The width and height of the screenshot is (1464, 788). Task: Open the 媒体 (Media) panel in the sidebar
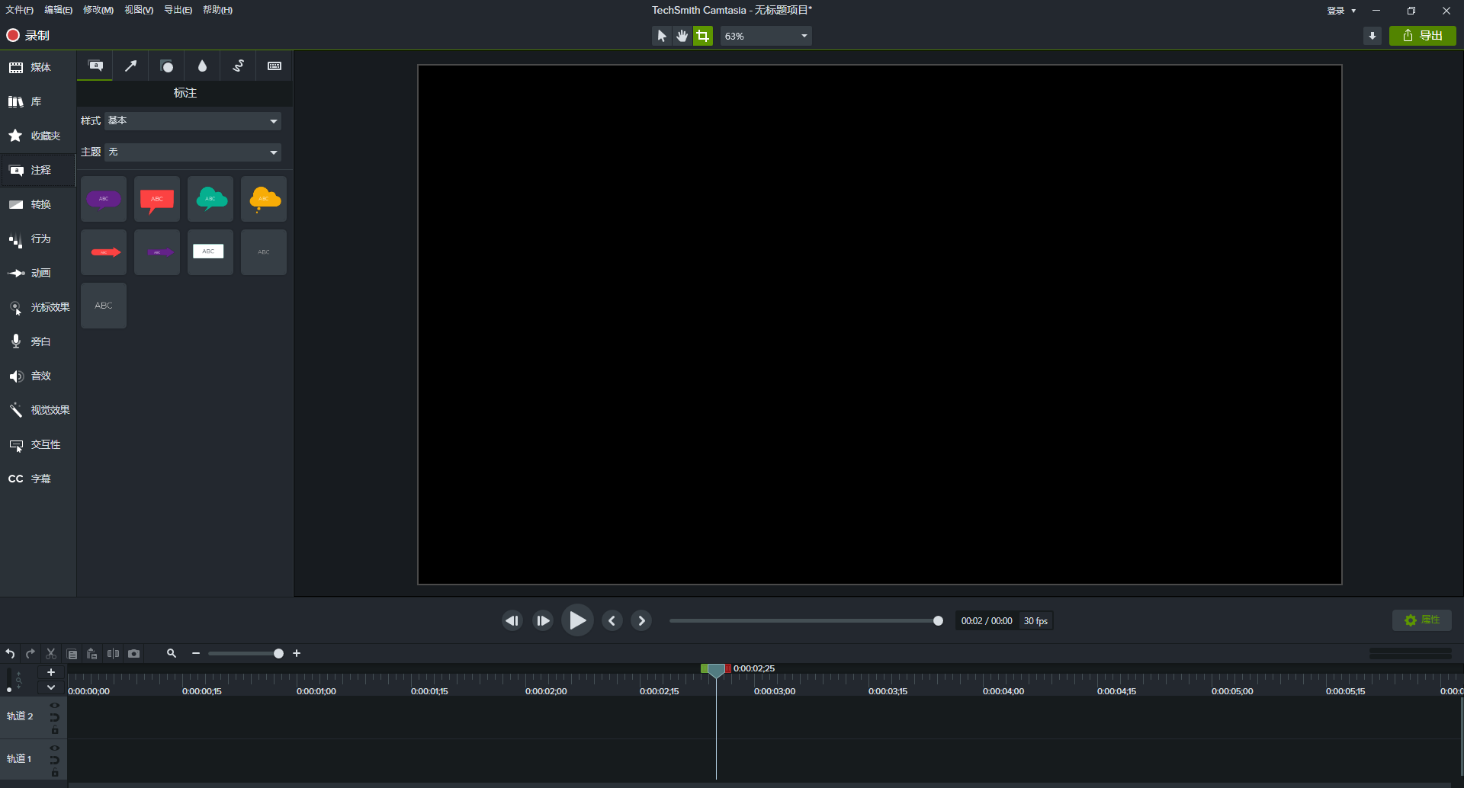[38, 68]
